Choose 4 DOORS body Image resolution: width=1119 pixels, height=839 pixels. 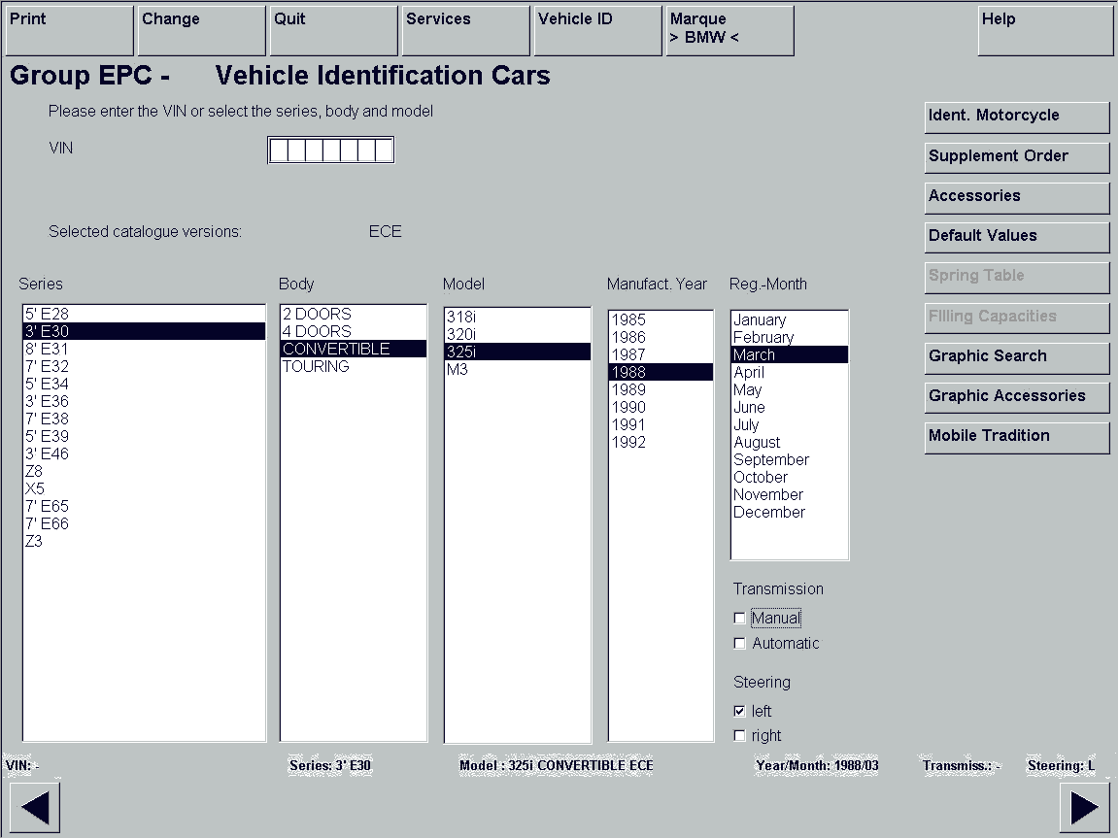tap(354, 331)
